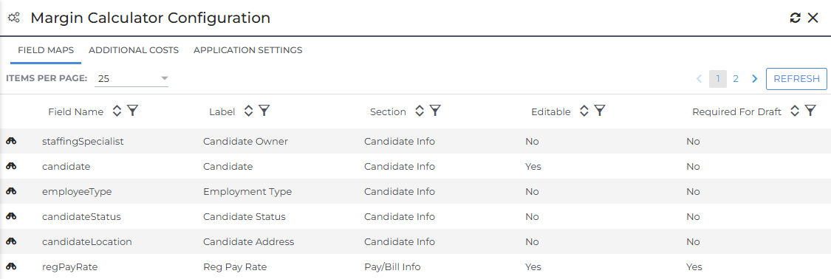The image size is (831, 279).
Task: Select the candidateLocation row
Action: point(415,241)
